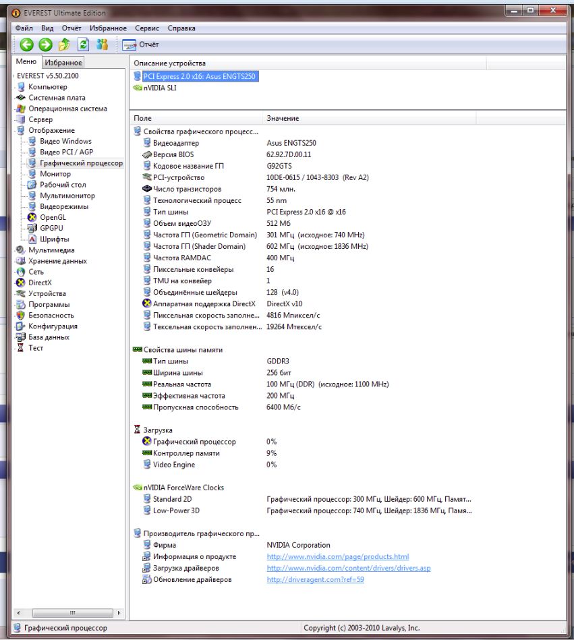Image resolution: width=574 pixels, height=640 pixels.
Task: Click the Монитор icon in tree
Action: click(x=32, y=174)
